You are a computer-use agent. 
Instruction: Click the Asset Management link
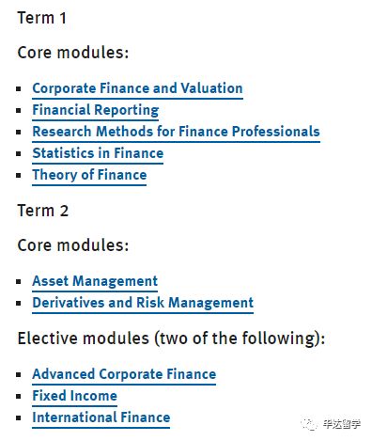(95, 281)
